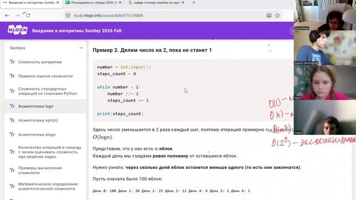This screenshot has height=200, width=356.
Task: Click the 'Sections' header label
Action: pos(17,48)
